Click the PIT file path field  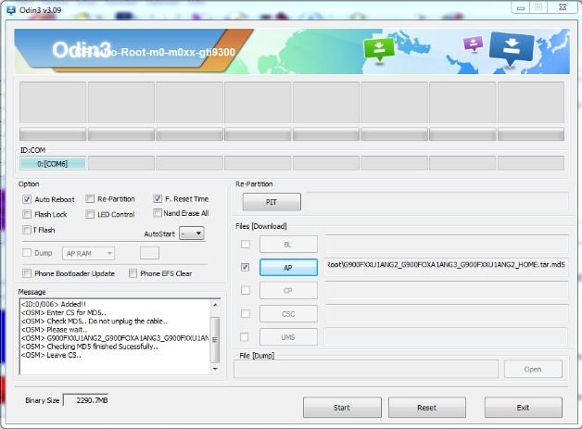[x=436, y=202]
